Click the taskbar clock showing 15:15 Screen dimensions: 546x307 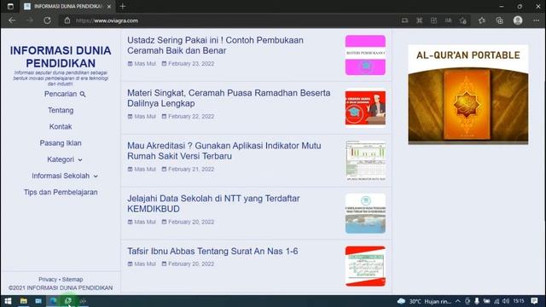519,301
